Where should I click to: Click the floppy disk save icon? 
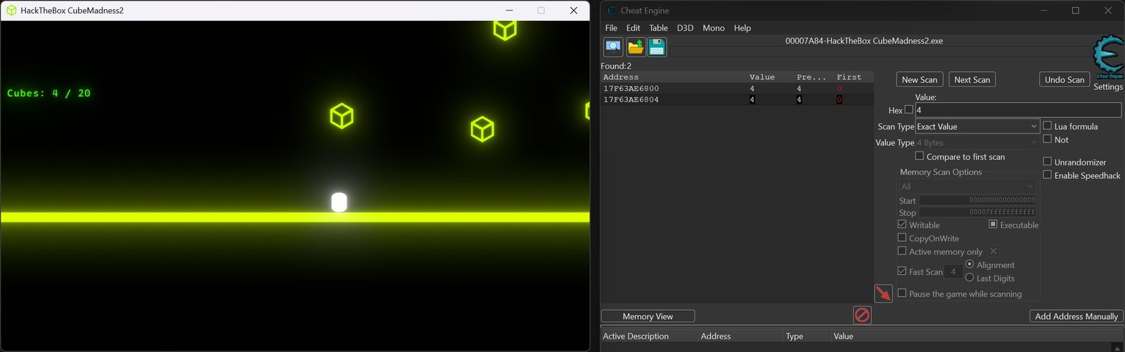click(657, 47)
